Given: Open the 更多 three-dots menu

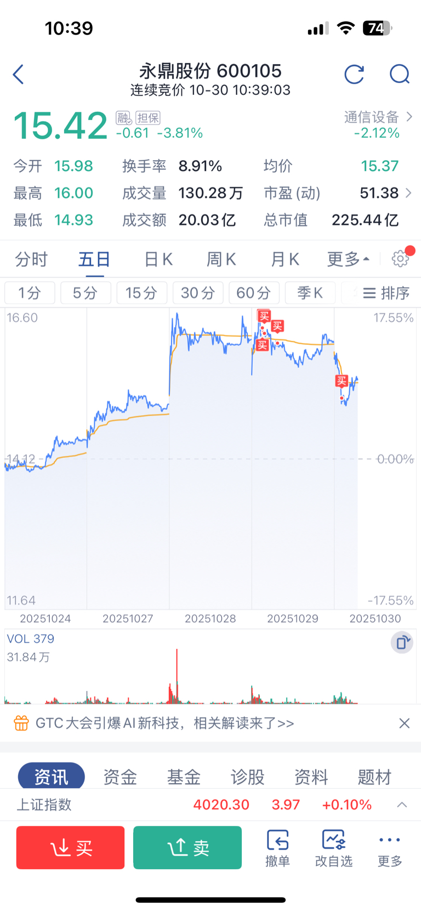Looking at the screenshot, I should [390, 848].
